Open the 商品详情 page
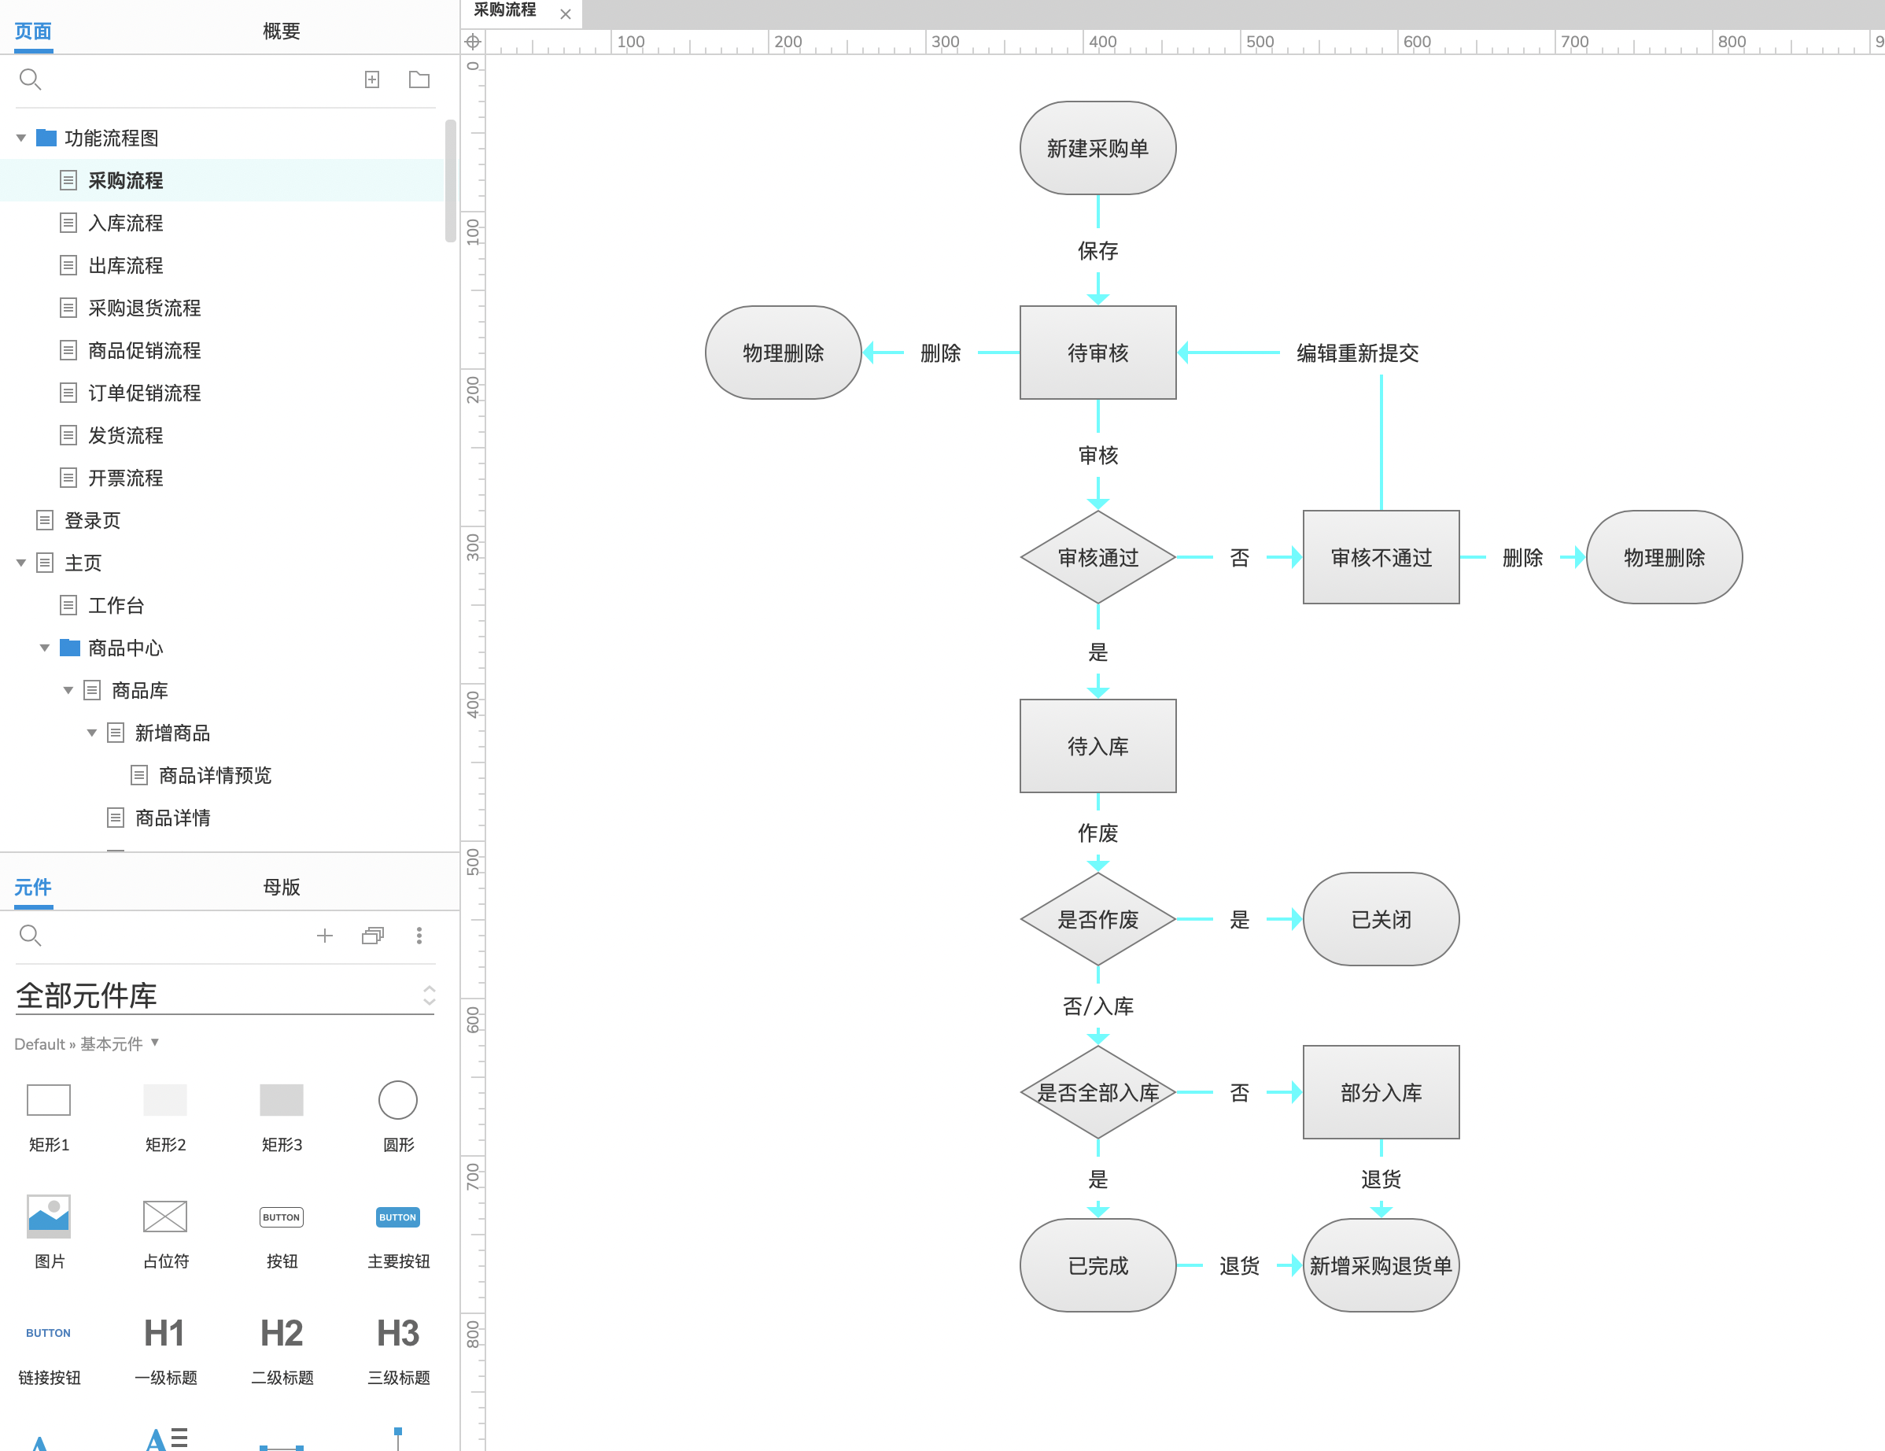This screenshot has width=1885, height=1451. [x=172, y=818]
